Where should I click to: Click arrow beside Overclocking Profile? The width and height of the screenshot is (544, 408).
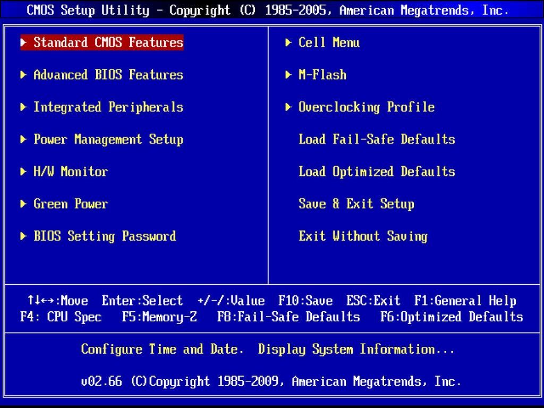coord(288,107)
